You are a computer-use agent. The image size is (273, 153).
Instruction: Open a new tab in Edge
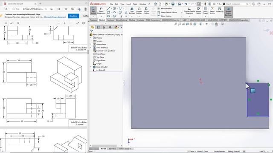40,4
